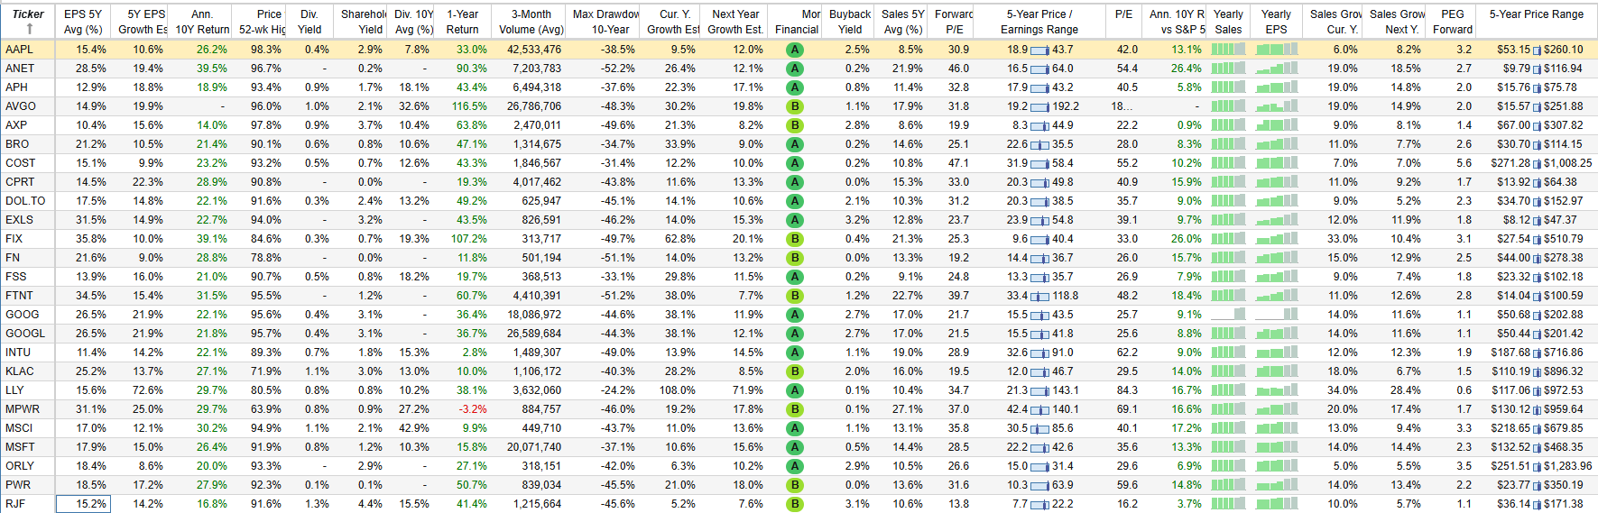Click the Forward P/E column header
The image size is (1598, 513).
(x=954, y=22)
